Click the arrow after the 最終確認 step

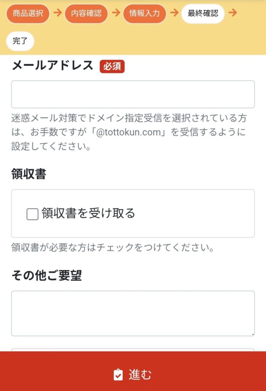232,13
